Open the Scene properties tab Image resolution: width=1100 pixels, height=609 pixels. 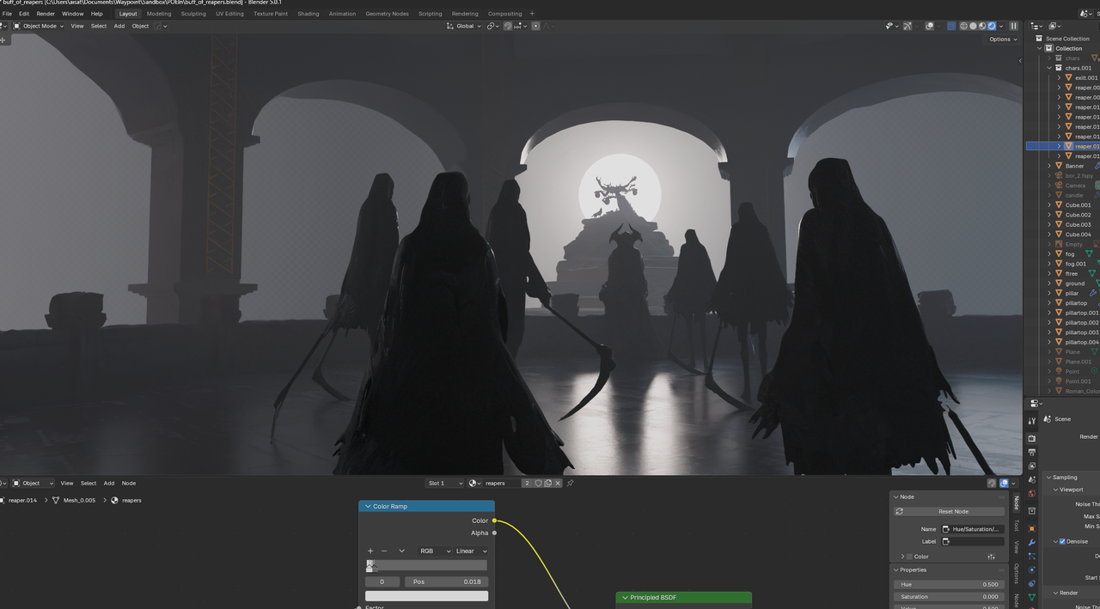pos(1032,479)
